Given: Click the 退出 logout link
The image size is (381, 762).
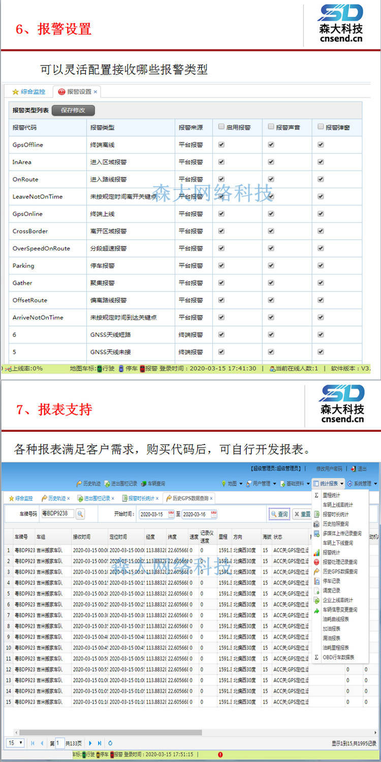Looking at the screenshot, I should click(359, 469).
